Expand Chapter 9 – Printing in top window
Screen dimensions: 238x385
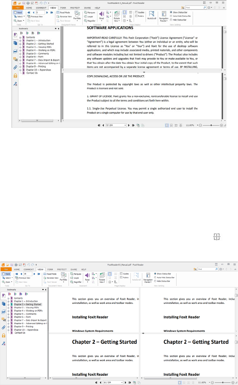[20, 66]
